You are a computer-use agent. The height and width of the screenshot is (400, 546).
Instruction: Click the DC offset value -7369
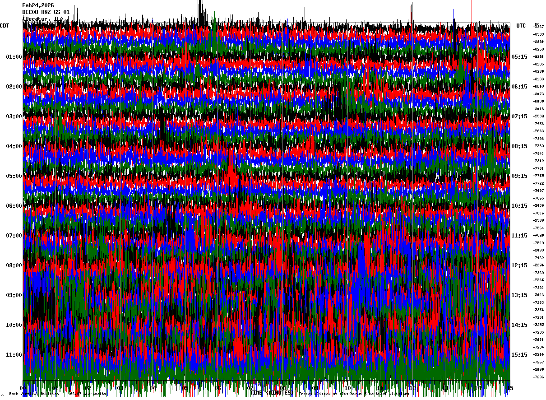[x=539, y=273]
